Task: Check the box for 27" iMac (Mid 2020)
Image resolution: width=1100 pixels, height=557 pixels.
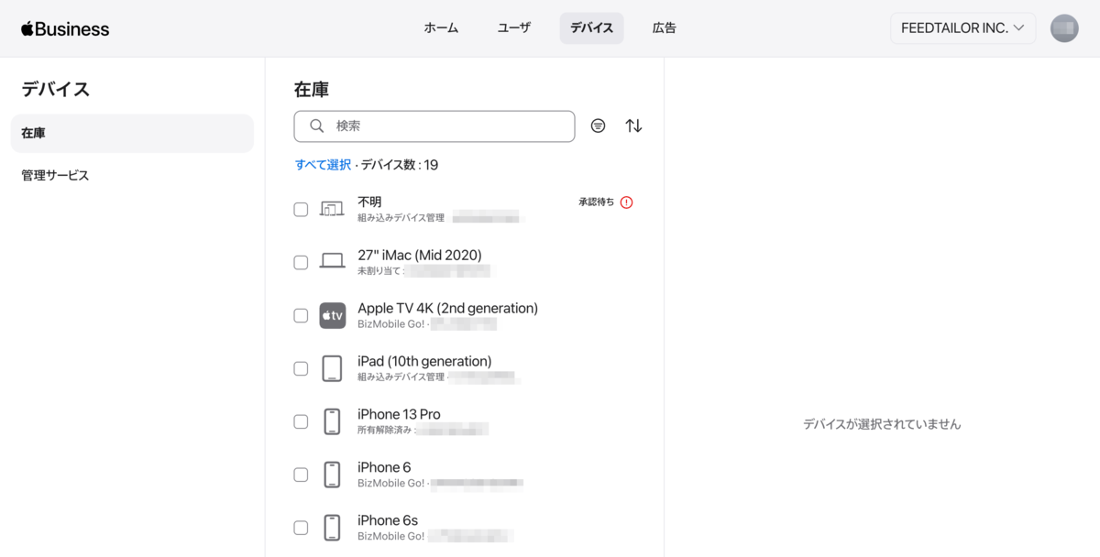Action: click(301, 263)
